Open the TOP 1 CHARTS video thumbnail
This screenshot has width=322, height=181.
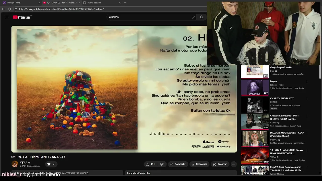[x=255, y=122]
